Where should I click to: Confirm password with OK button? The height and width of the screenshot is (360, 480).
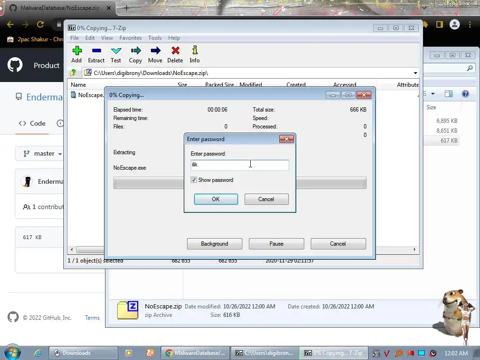click(x=216, y=199)
